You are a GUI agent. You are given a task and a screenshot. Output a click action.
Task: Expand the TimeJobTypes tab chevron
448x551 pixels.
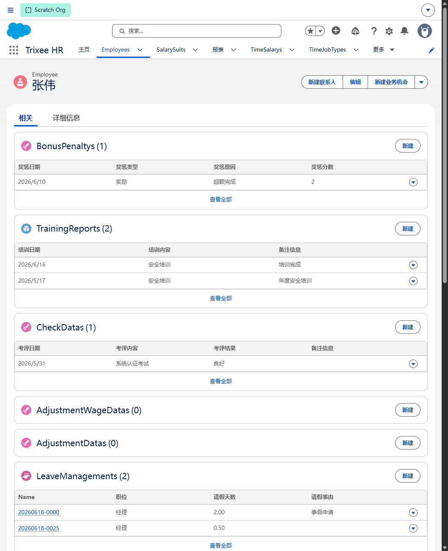pyautogui.click(x=356, y=50)
